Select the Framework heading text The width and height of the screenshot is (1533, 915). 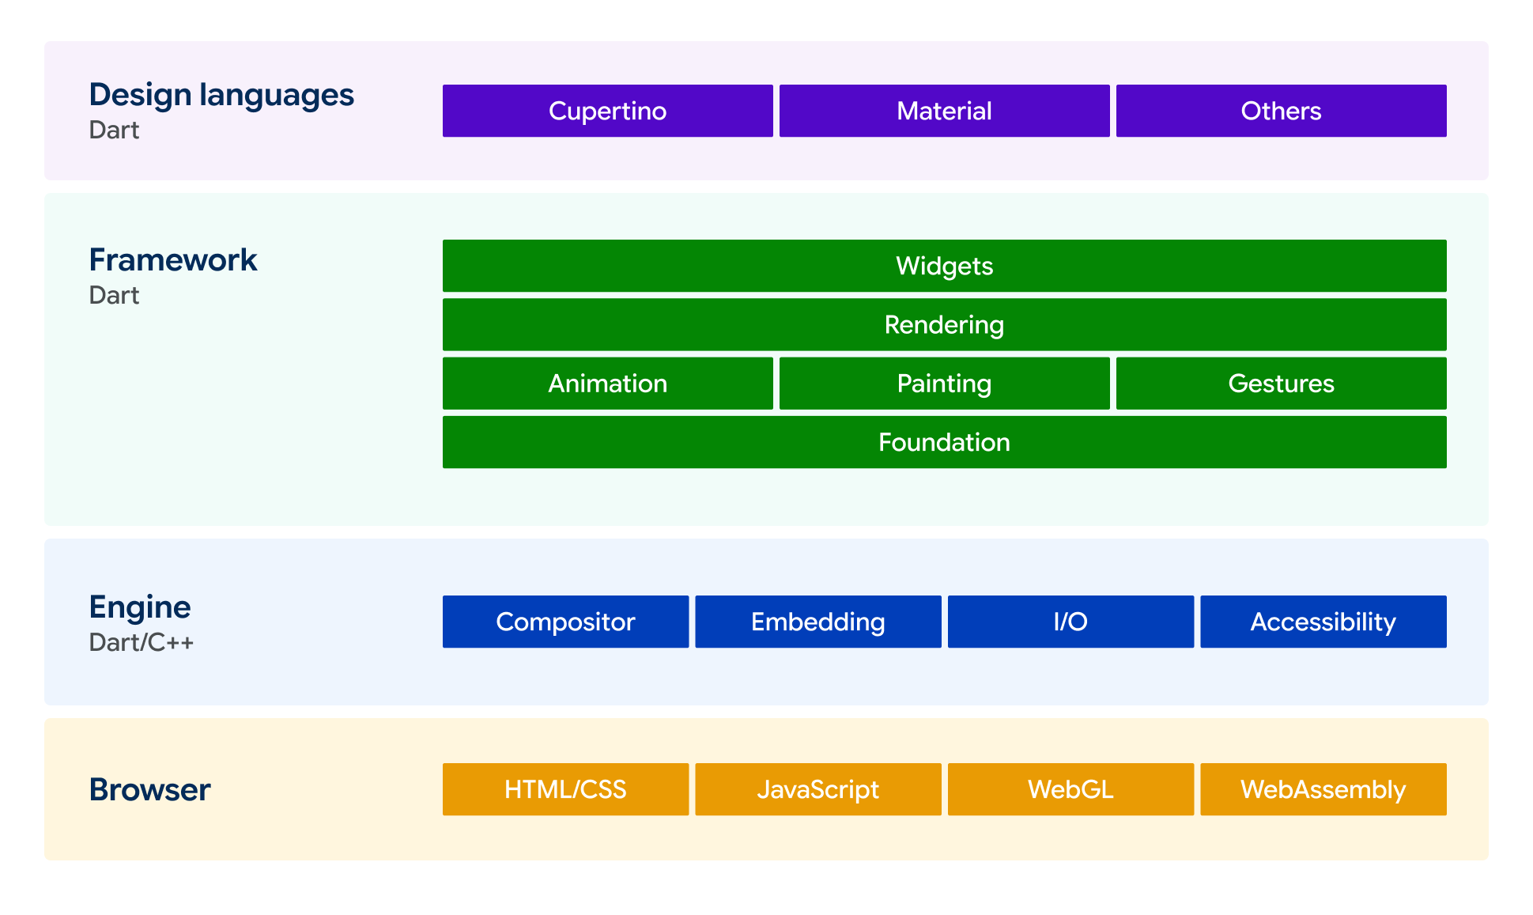coord(173,259)
